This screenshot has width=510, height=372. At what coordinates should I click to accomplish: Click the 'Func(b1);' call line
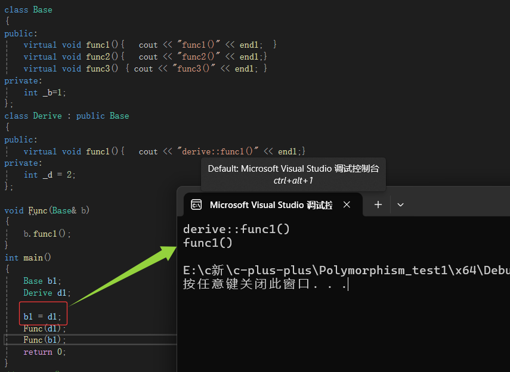pos(45,340)
